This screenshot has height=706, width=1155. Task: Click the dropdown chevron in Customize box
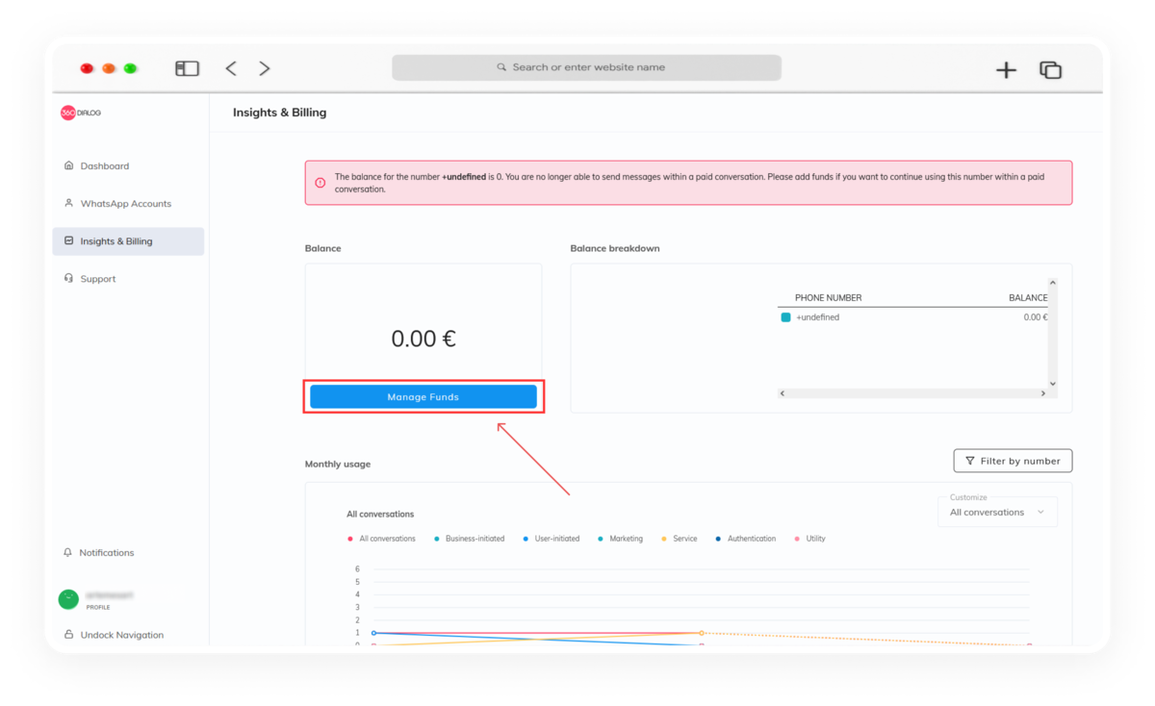(x=1040, y=513)
